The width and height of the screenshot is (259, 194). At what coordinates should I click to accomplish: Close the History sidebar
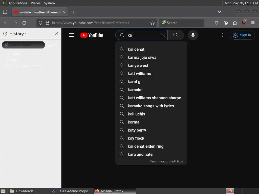(56, 34)
